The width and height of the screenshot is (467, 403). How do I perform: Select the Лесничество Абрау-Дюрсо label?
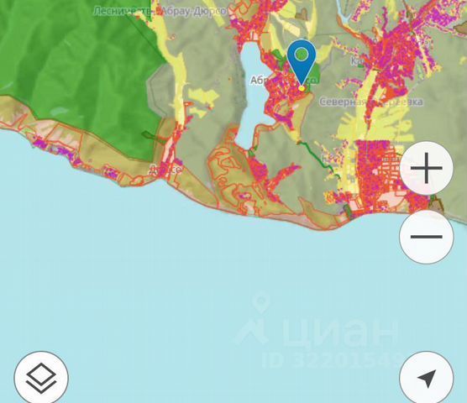pyautogui.click(x=160, y=12)
